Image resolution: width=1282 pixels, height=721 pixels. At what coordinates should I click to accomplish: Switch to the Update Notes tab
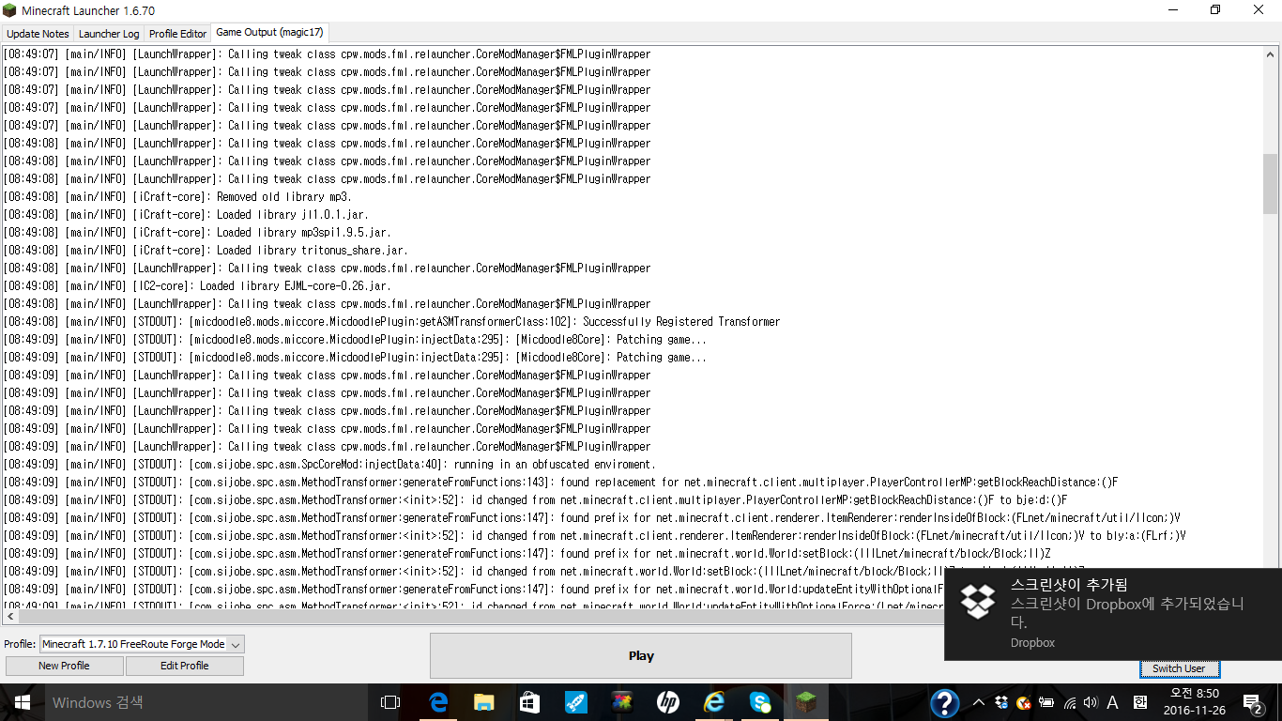click(x=38, y=33)
